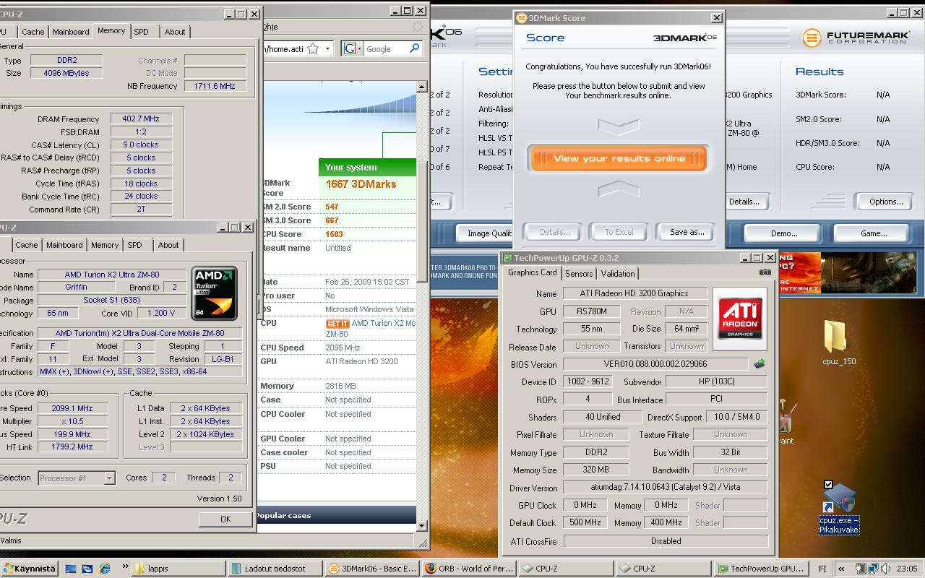Open the Google search engine selector
The width and height of the screenshot is (925, 578).
(x=353, y=49)
